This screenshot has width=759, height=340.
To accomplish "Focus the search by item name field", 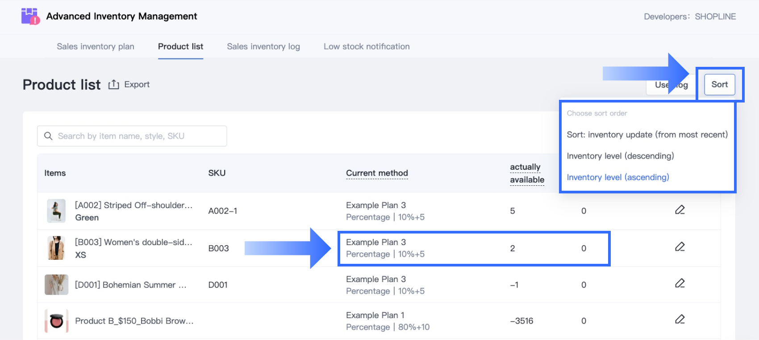I will 138,136.
